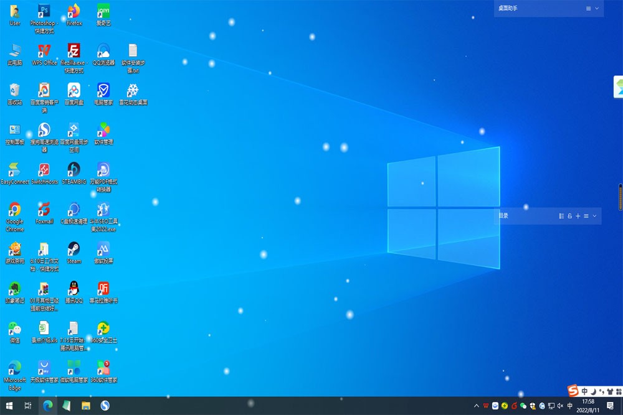Screen dimensions: 623x415
Task: Open the Windows Start menu
Action: click(x=9, y=406)
